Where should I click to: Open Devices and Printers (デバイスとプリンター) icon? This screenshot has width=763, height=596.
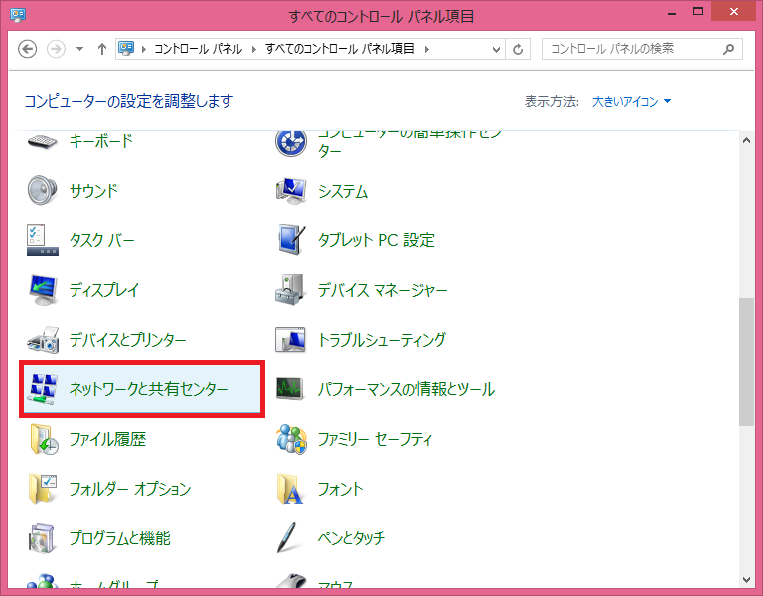[x=43, y=340]
